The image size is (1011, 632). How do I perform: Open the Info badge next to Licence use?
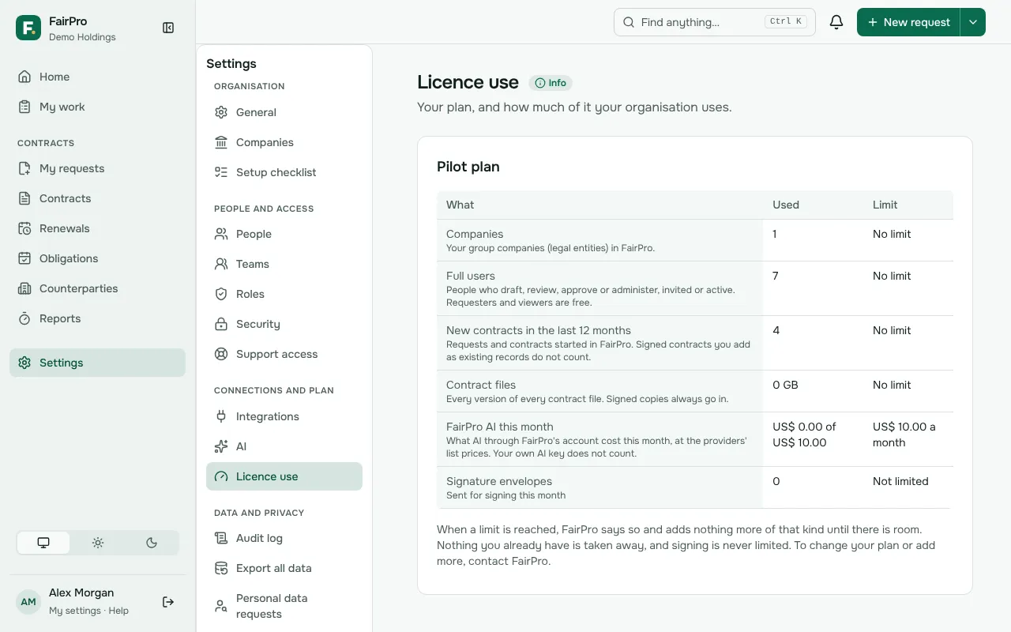551,83
